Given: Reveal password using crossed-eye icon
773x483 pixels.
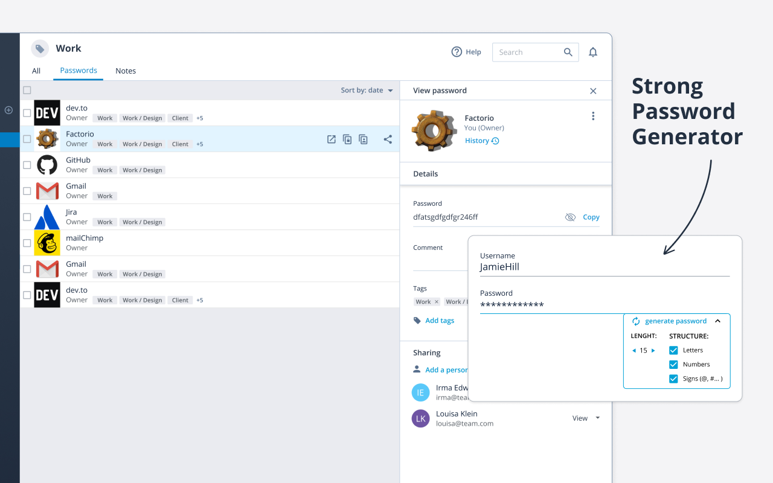Looking at the screenshot, I should click(x=570, y=217).
